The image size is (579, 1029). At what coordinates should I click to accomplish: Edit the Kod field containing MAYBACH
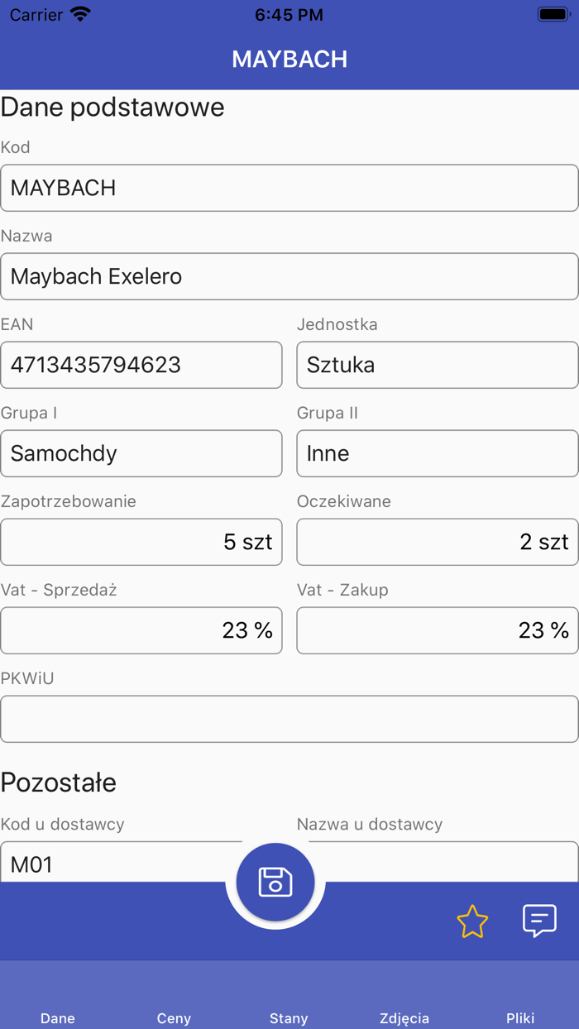(289, 188)
